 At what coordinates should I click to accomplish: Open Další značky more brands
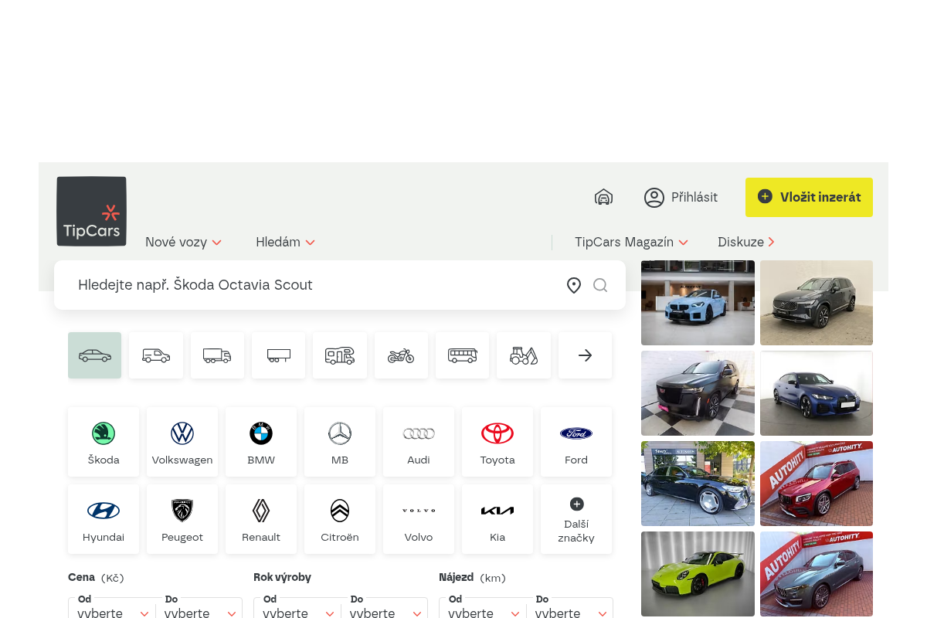576,519
